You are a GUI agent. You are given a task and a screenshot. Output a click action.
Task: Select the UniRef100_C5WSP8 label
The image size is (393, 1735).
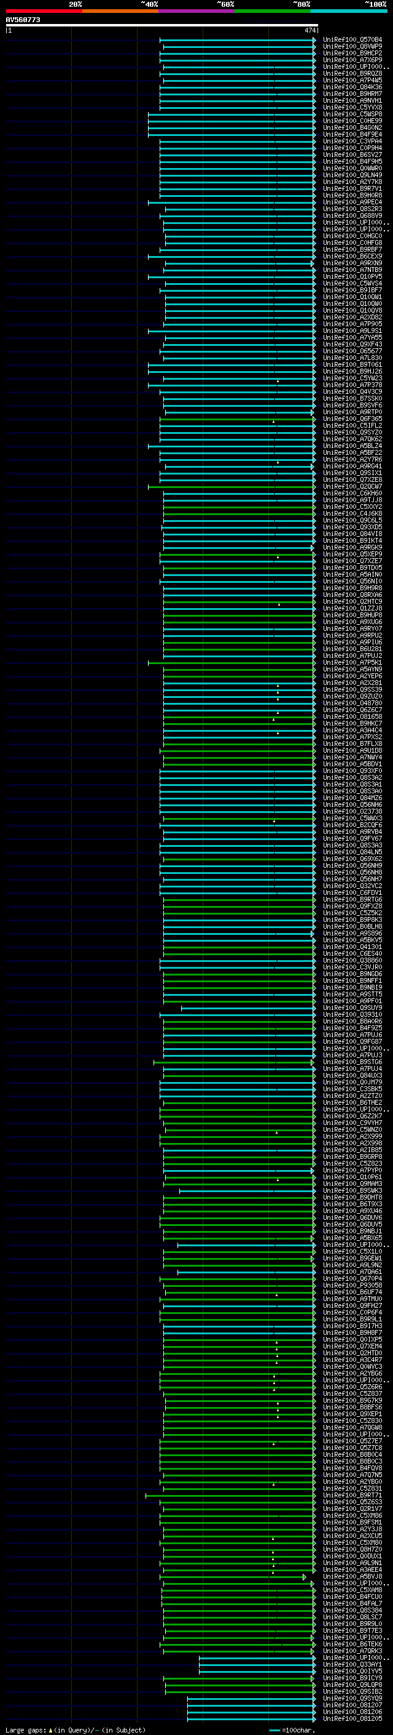coord(352,114)
